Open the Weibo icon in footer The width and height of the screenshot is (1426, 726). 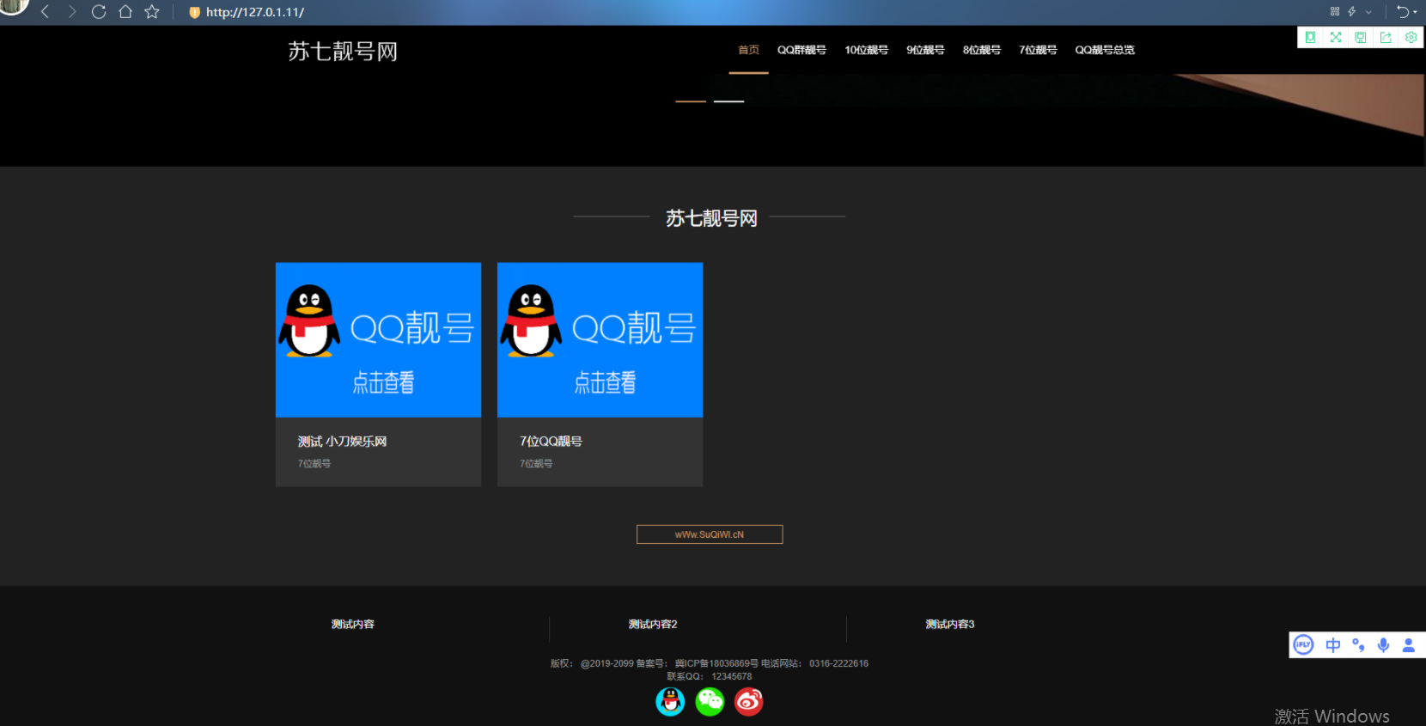pyautogui.click(x=748, y=702)
